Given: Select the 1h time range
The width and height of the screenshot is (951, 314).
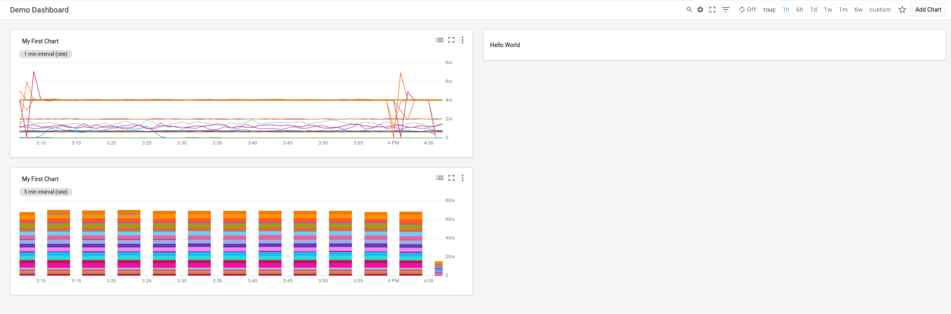Looking at the screenshot, I should coord(786,10).
